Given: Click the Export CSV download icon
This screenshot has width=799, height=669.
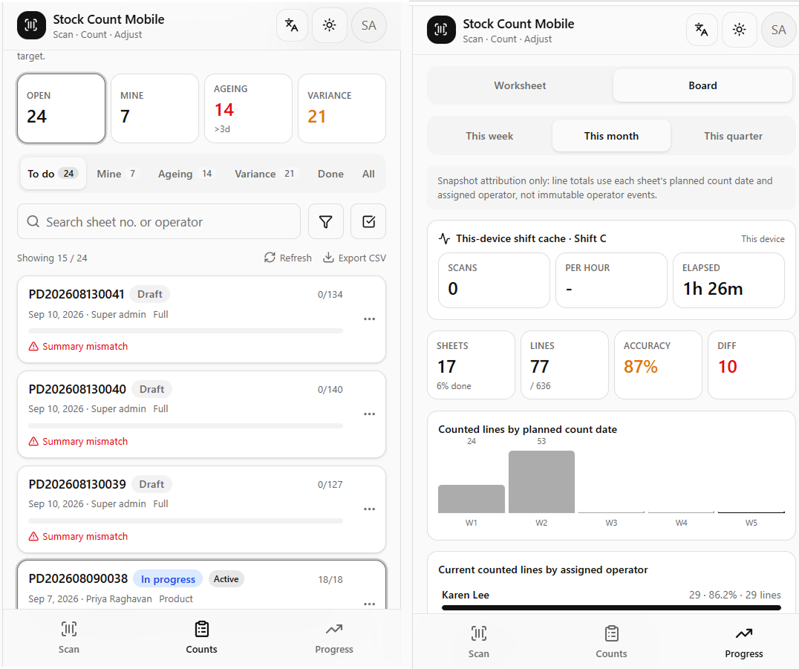Looking at the screenshot, I should (x=329, y=258).
